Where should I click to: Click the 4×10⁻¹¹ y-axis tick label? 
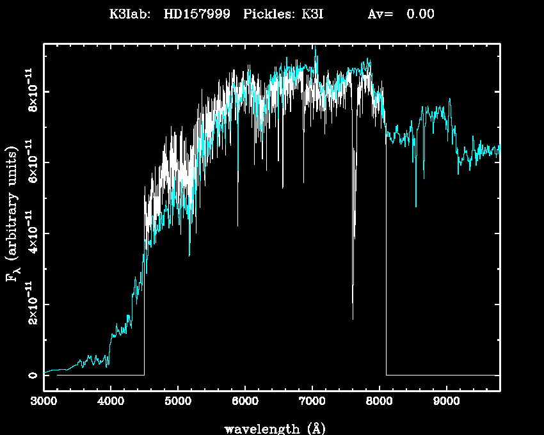pyautogui.click(x=31, y=233)
